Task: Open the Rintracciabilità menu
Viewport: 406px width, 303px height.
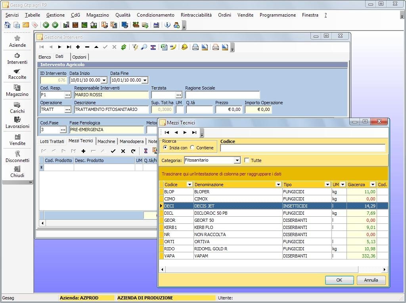Action: tap(196, 15)
